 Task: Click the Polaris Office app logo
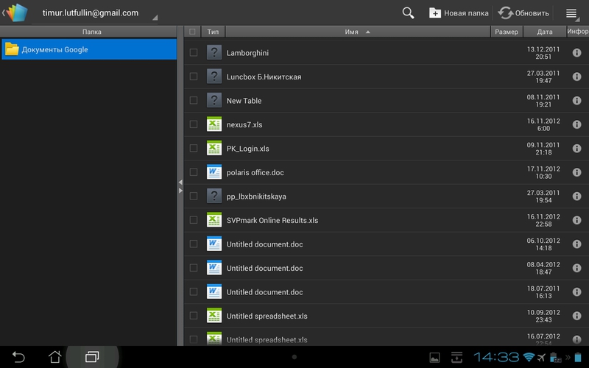[x=16, y=13]
